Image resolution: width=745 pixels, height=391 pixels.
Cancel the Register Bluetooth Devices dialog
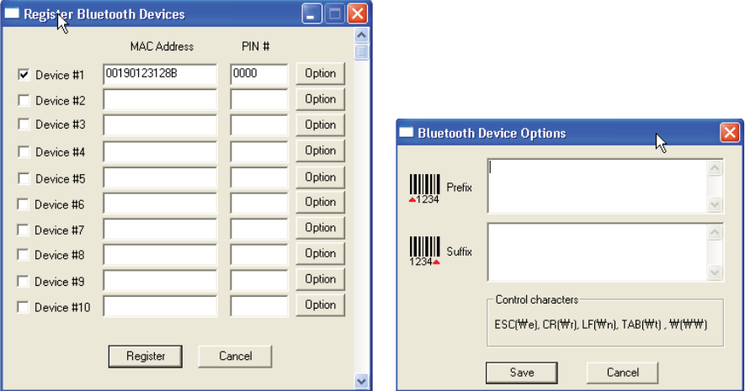click(x=235, y=357)
